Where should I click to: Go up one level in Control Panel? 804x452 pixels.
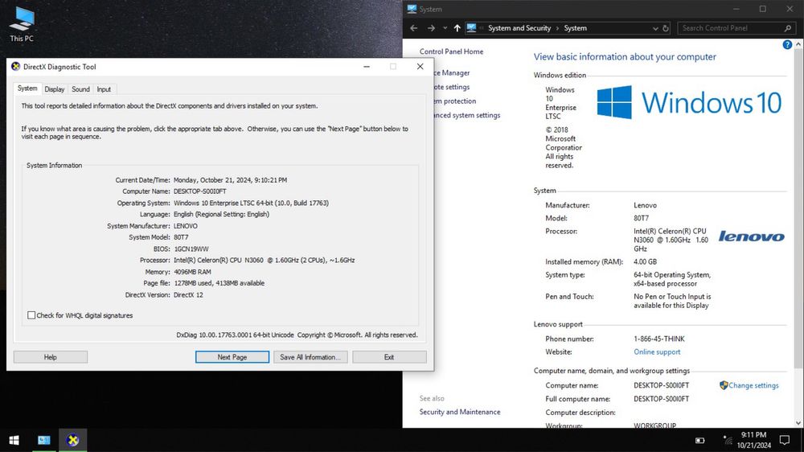point(457,28)
